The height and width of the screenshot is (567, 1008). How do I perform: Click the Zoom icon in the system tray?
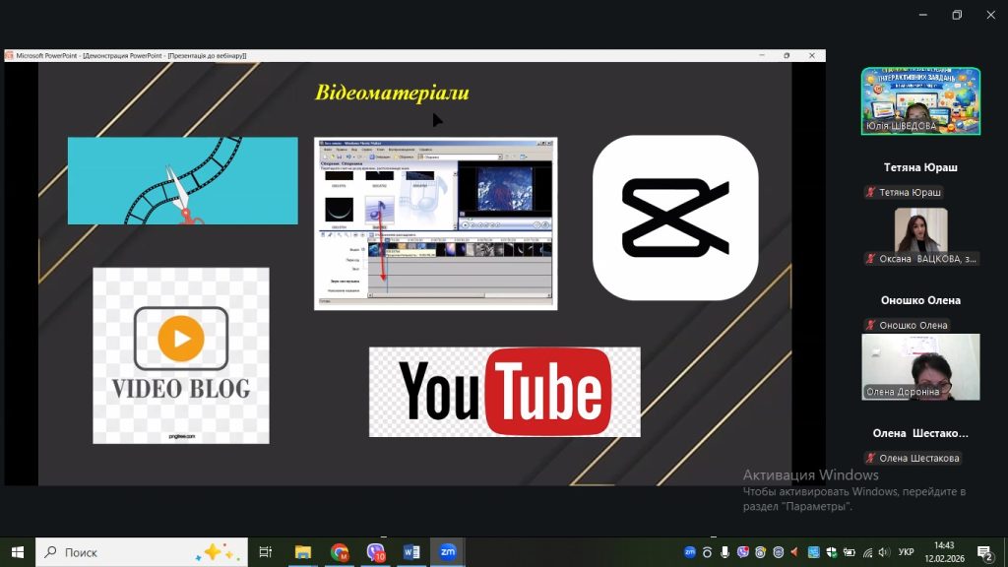(690, 552)
